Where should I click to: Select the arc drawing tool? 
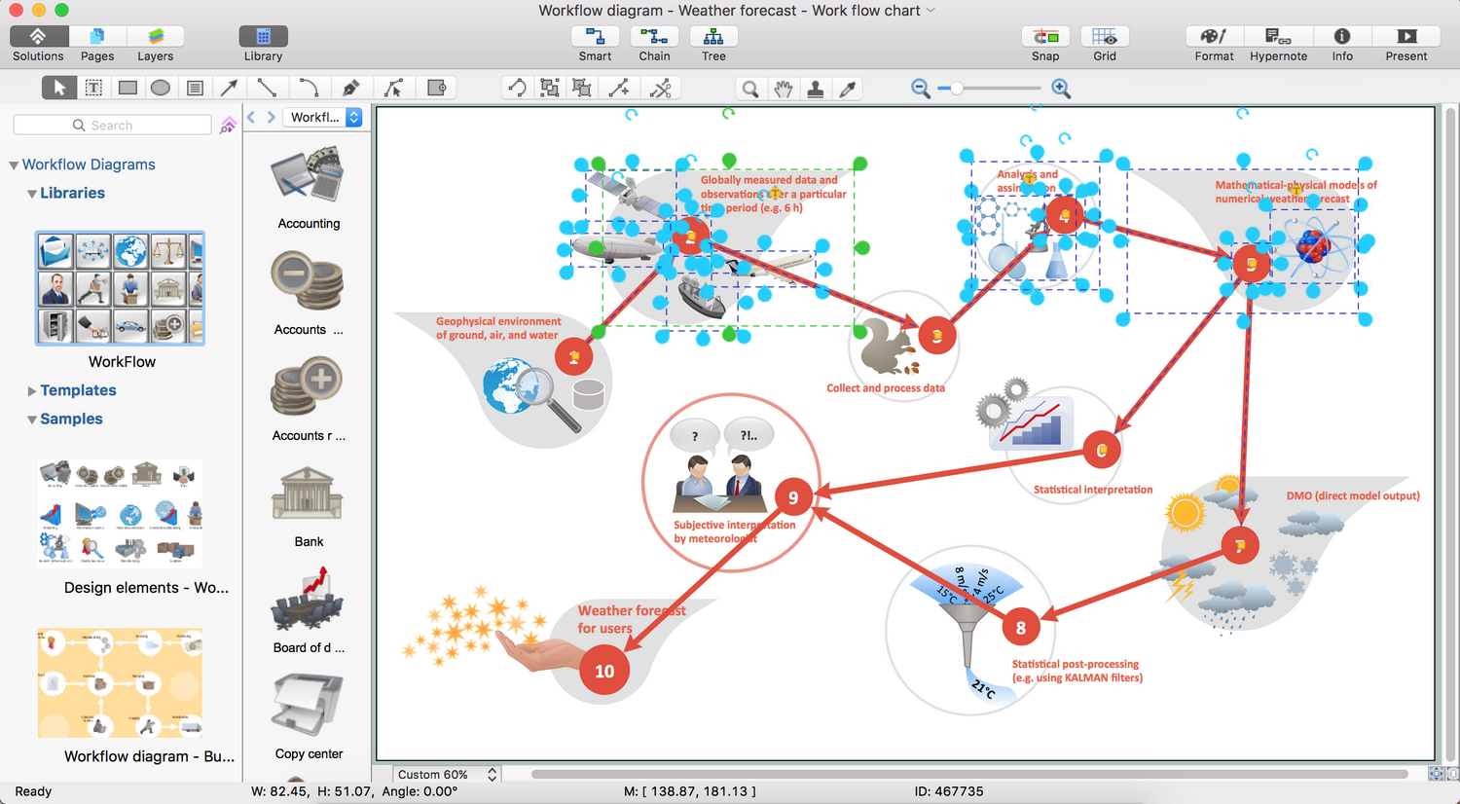(x=309, y=88)
